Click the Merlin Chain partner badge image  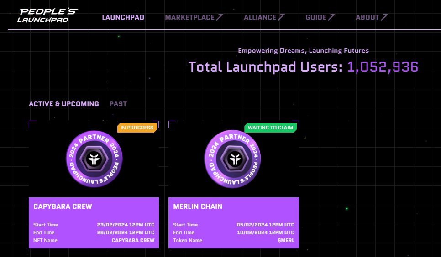coord(232,159)
